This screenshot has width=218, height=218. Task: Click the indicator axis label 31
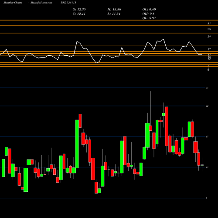(x=209, y=24)
